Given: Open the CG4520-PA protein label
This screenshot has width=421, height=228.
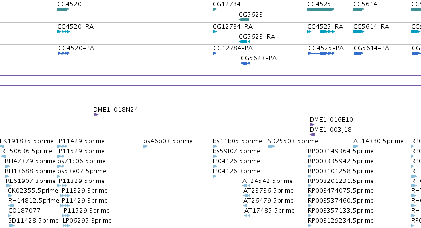Looking at the screenshot, I should pos(76,48).
